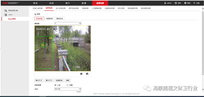The width and height of the screenshot is (204, 97).
Task: Open the 方向 direction dropdown A<->B
Action: click(x=68, y=89)
